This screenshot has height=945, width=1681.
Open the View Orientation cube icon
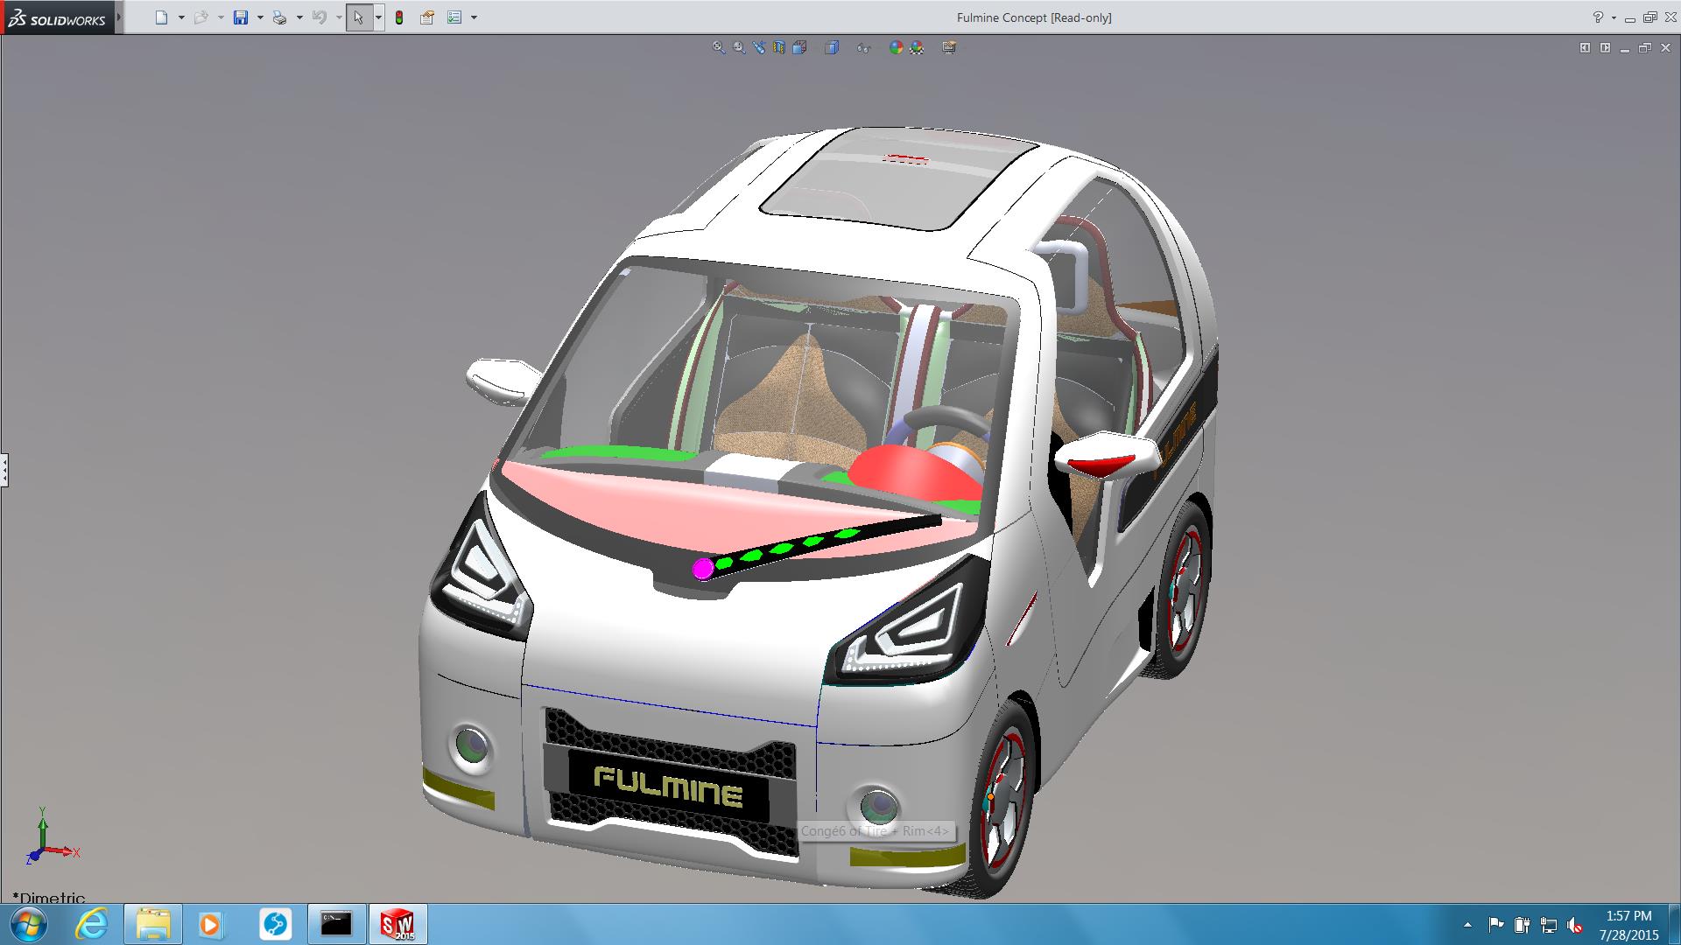799,47
